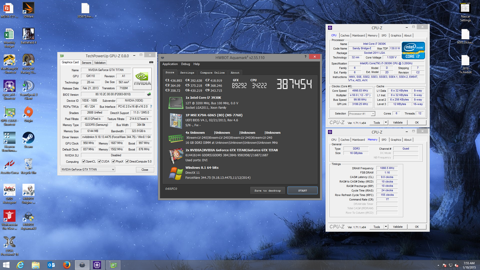Screen dimensions: 480x270
Task: Open Internet Explorer from the taskbar
Action: point(20,265)
